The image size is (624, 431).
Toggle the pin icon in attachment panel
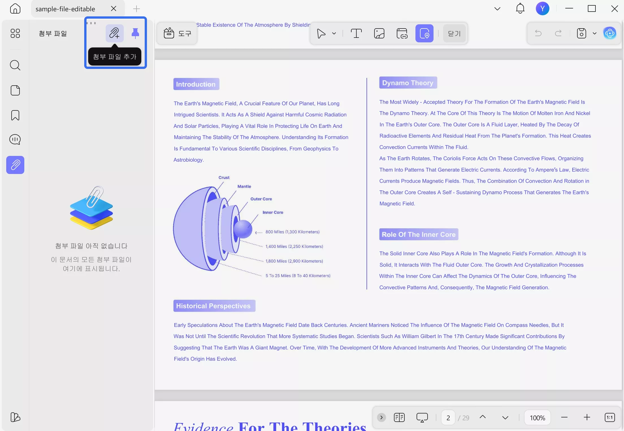pos(135,33)
